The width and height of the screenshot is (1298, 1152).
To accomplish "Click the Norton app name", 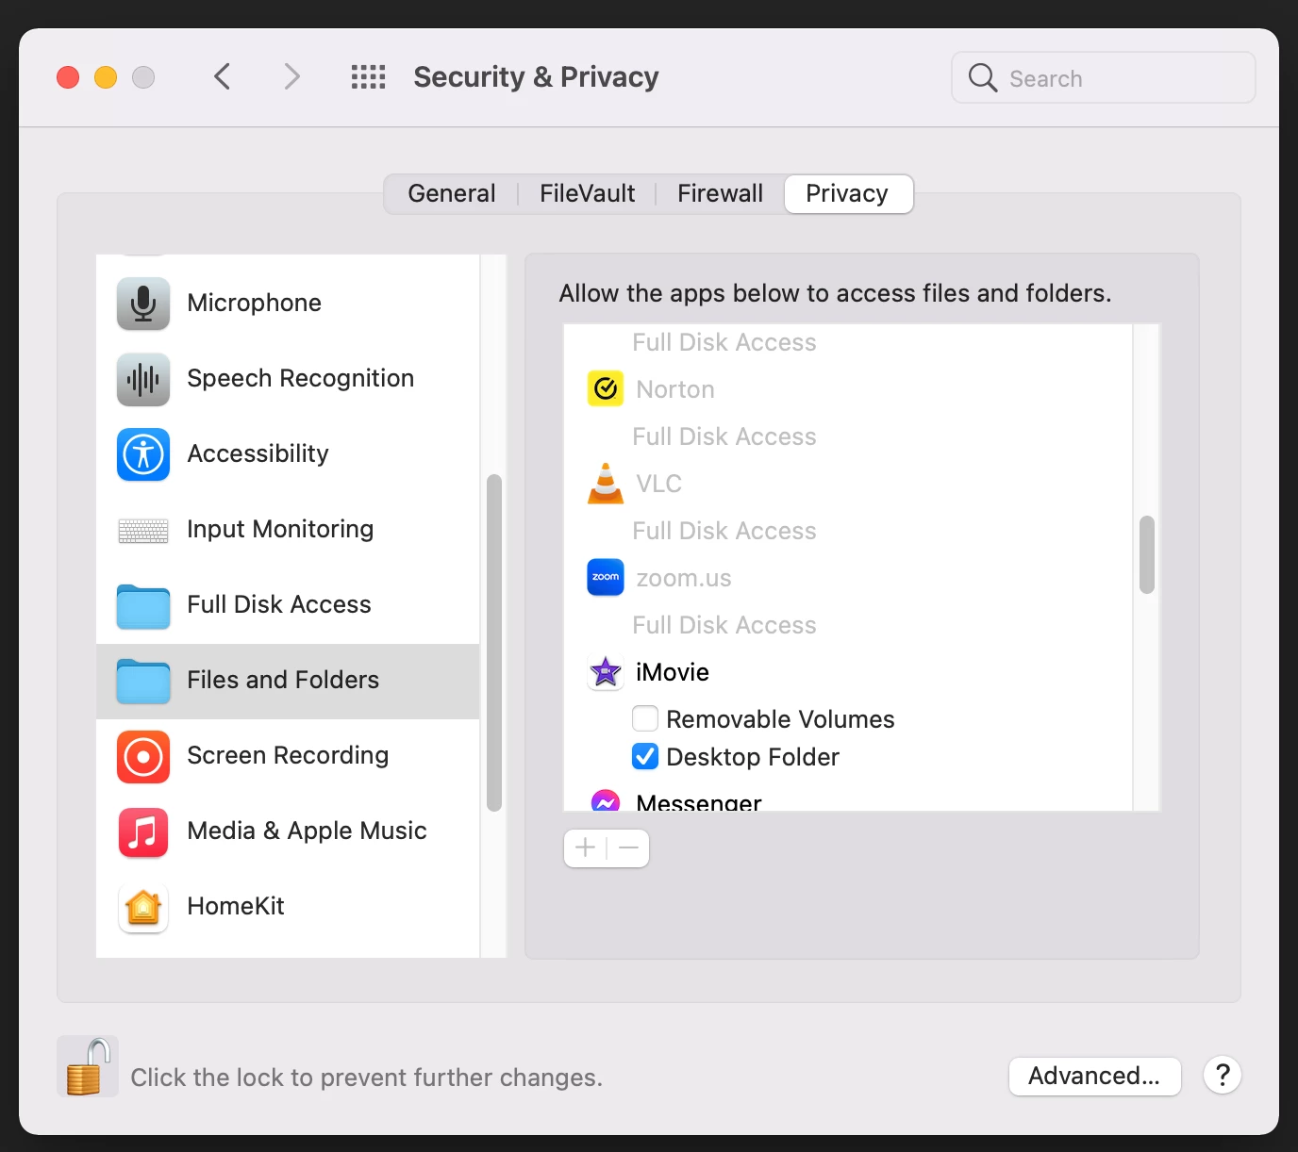I will pyautogui.click(x=675, y=389).
